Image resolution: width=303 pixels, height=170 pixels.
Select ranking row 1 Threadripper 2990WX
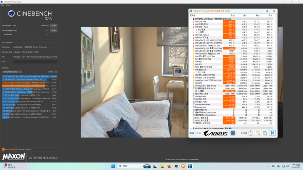30,76
